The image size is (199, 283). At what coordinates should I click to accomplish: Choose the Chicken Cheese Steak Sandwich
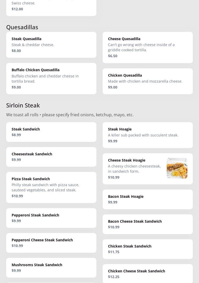click(148, 273)
